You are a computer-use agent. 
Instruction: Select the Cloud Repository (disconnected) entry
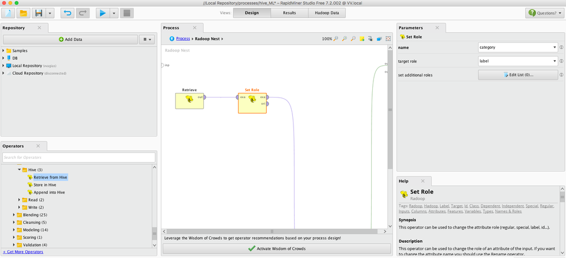pyautogui.click(x=36, y=73)
